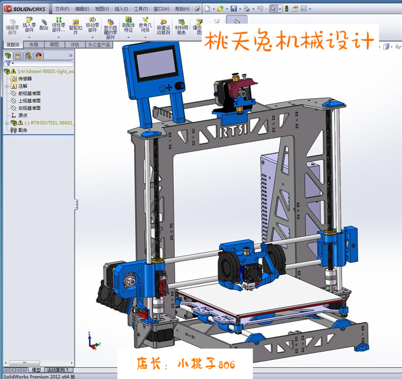Click the Save floppy disk icon
Image resolution: width=402 pixels, height=379 pixels.
pos(234,9)
